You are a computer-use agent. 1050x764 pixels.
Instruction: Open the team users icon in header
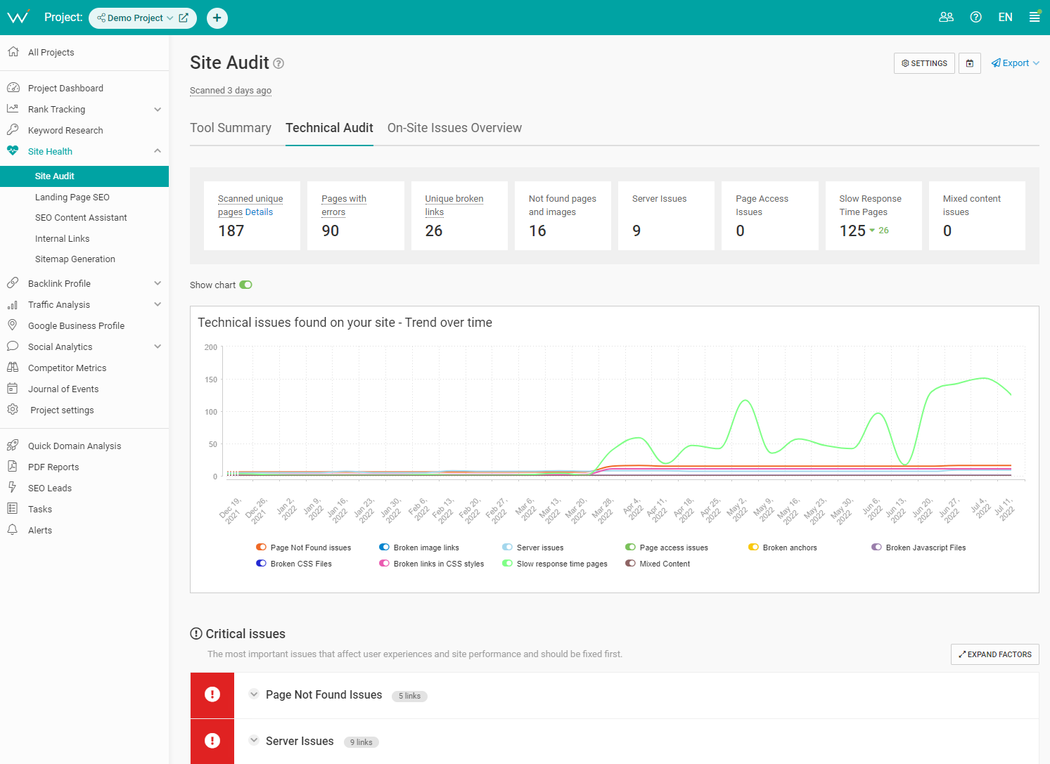point(946,18)
